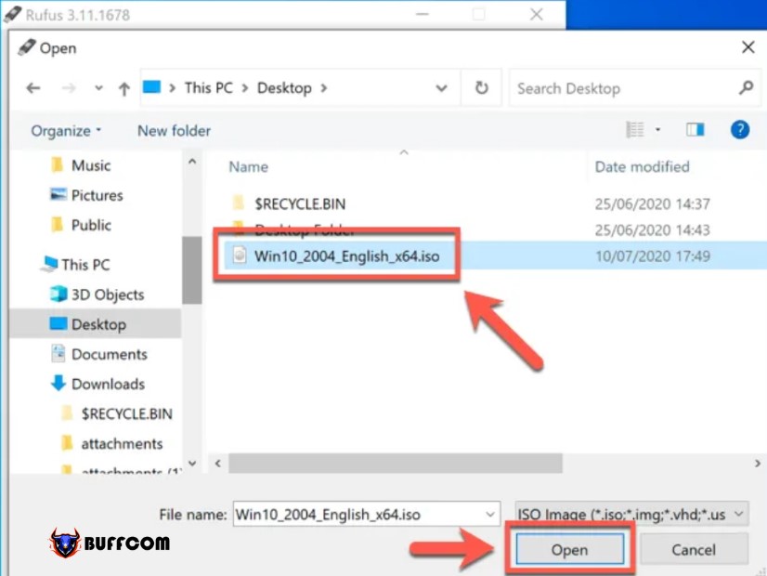Viewport: 767px width, 576px height.
Task: Click the horizontal scrollbar thumb
Action: pyautogui.click(x=396, y=464)
